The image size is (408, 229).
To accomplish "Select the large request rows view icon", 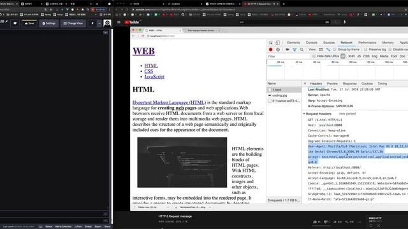I will pos(321,50).
